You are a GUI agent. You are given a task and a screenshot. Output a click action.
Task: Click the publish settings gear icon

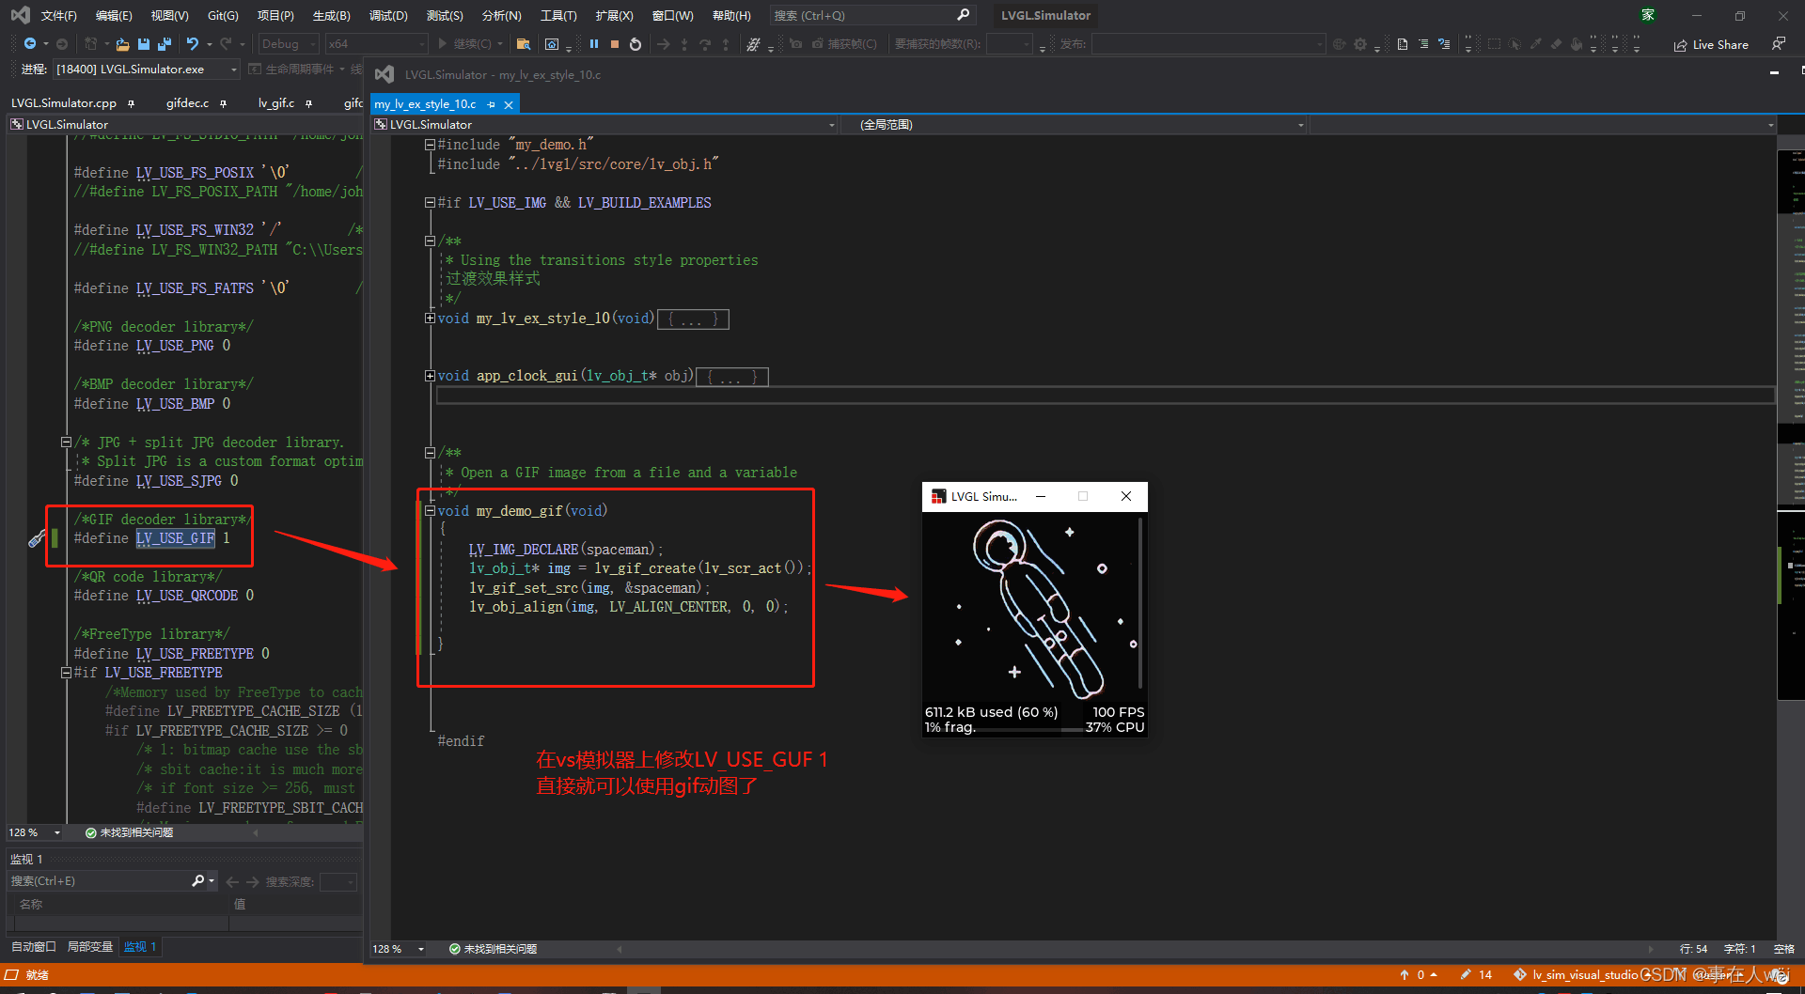(1360, 43)
